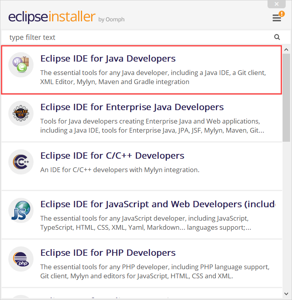The width and height of the screenshot is (292, 300).
Task: Open the hamburger menu with notification badge
Action: [278, 17]
